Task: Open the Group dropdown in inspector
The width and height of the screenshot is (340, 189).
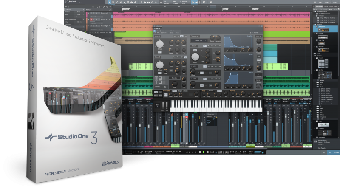Action: [79, 14]
